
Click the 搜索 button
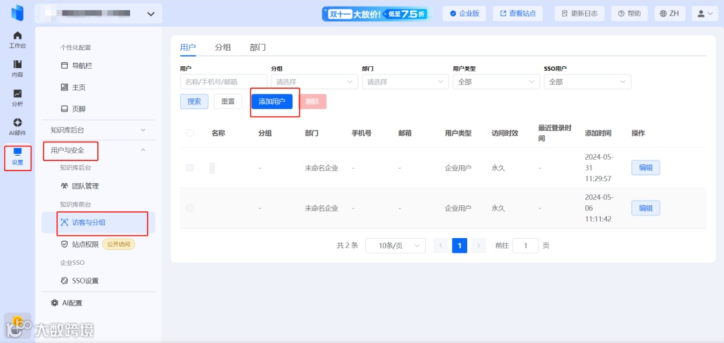coord(194,102)
